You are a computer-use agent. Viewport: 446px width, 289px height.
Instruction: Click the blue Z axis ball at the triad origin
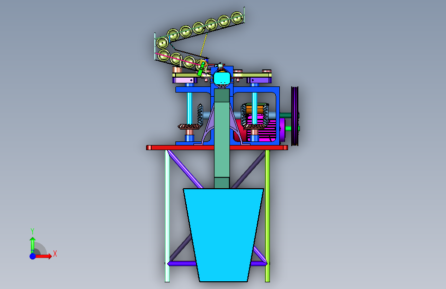point(33,256)
